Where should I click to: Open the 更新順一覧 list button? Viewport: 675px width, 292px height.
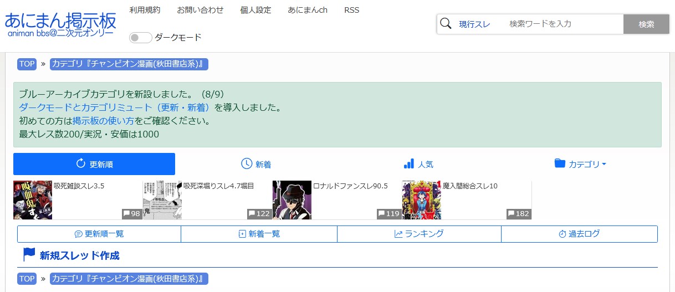[x=99, y=234]
